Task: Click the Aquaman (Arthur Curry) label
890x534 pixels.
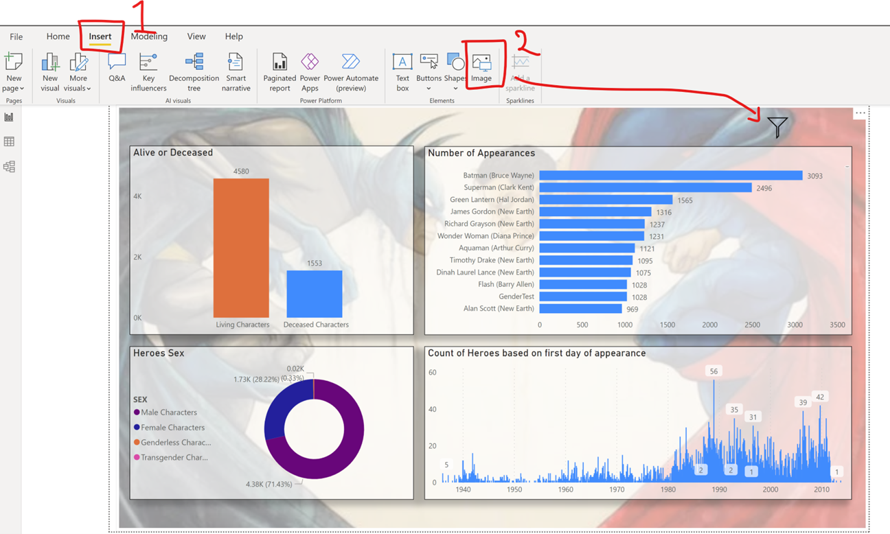Action: (x=496, y=248)
